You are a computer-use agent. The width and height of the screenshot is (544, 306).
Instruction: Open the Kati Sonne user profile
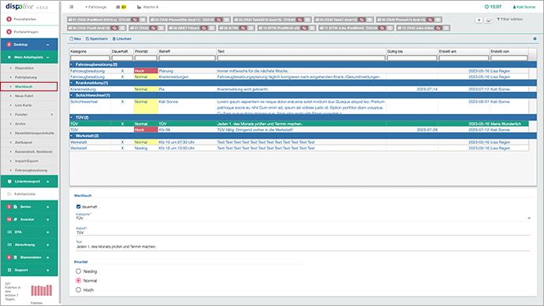[524, 7]
